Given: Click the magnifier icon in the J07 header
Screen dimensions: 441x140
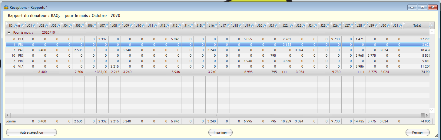Looking at the screenshot, I should [x=107, y=26].
